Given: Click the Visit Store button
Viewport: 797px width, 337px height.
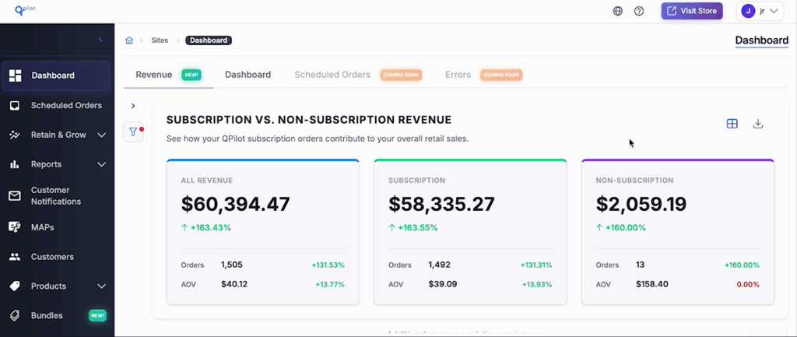Looking at the screenshot, I should (692, 11).
